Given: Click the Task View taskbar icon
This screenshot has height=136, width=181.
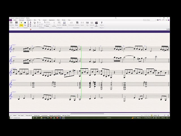Looking at the screenshot, I should 36,118.
